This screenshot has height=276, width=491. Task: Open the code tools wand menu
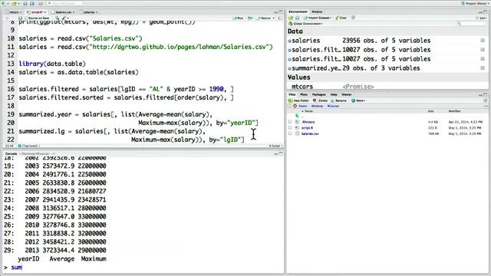(64, 18)
